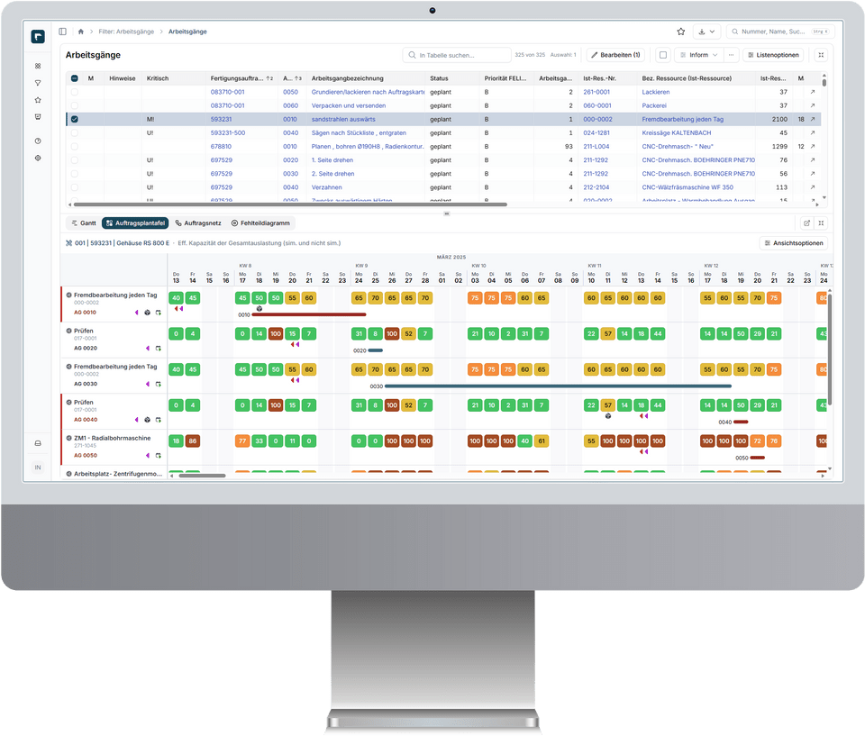Click the calendar icon in AG 0010 row
The image size is (865, 736).
[159, 313]
